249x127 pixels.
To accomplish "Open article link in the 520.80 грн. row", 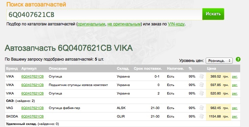I will (33, 93).
